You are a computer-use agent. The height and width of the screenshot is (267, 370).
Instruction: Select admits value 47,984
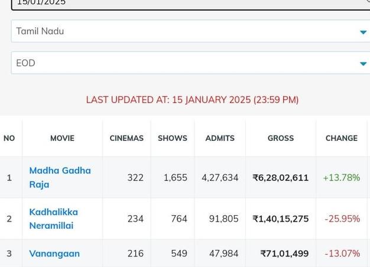click(x=223, y=253)
